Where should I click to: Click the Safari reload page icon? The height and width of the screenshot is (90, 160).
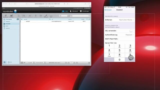pos(64,4)
